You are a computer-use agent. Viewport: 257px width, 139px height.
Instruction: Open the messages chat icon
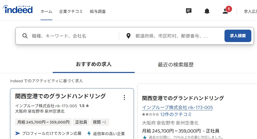point(189,11)
